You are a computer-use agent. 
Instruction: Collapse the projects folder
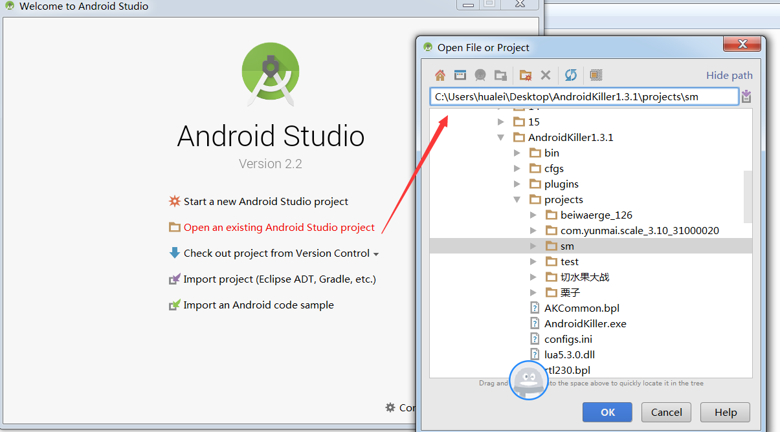click(517, 199)
